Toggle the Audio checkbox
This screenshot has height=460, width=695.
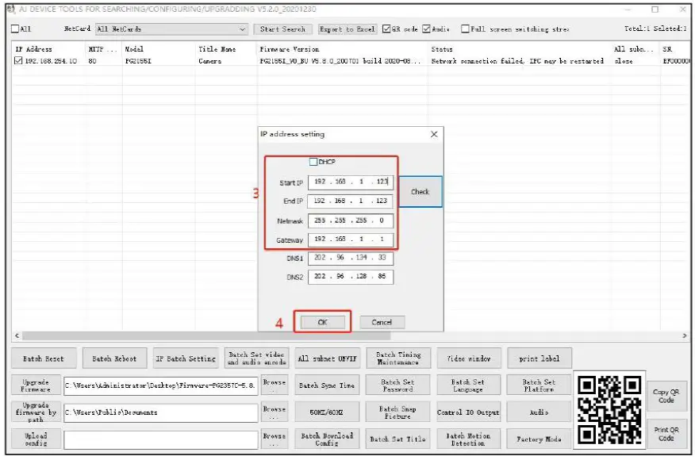426,29
